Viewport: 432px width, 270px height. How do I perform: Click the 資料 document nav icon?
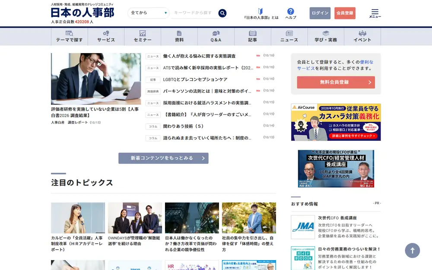tap(179, 33)
